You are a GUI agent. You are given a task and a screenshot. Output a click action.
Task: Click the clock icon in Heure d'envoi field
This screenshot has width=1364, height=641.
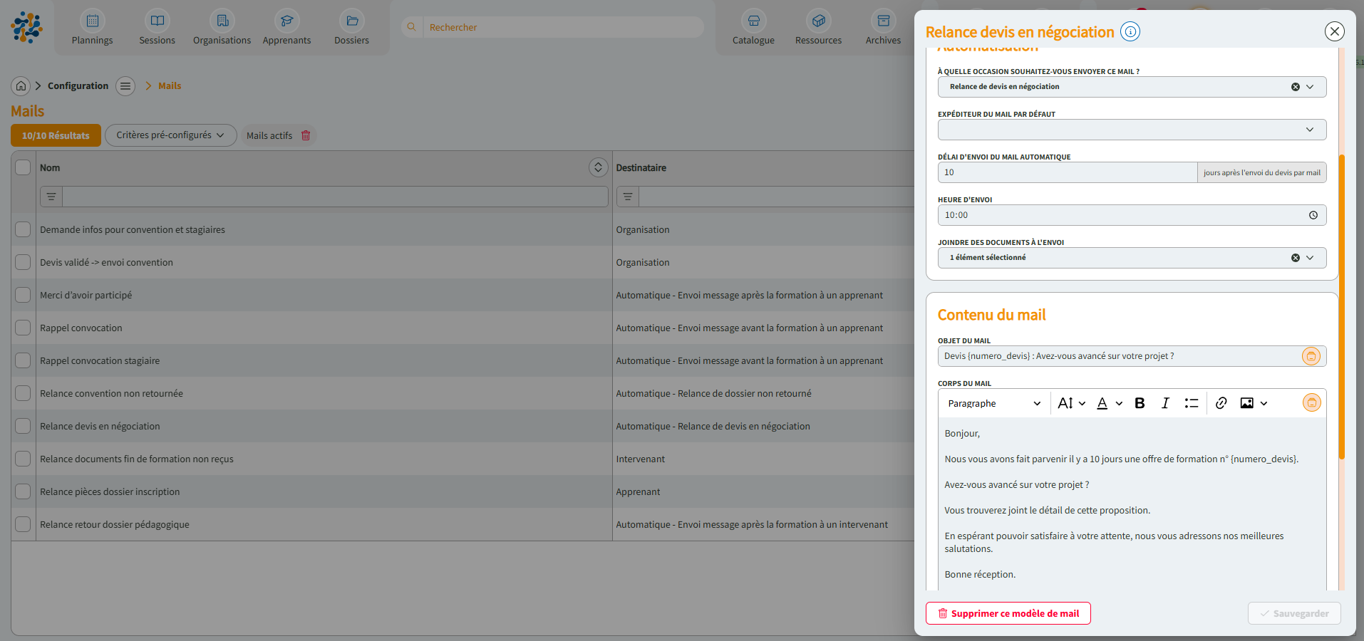click(1313, 214)
